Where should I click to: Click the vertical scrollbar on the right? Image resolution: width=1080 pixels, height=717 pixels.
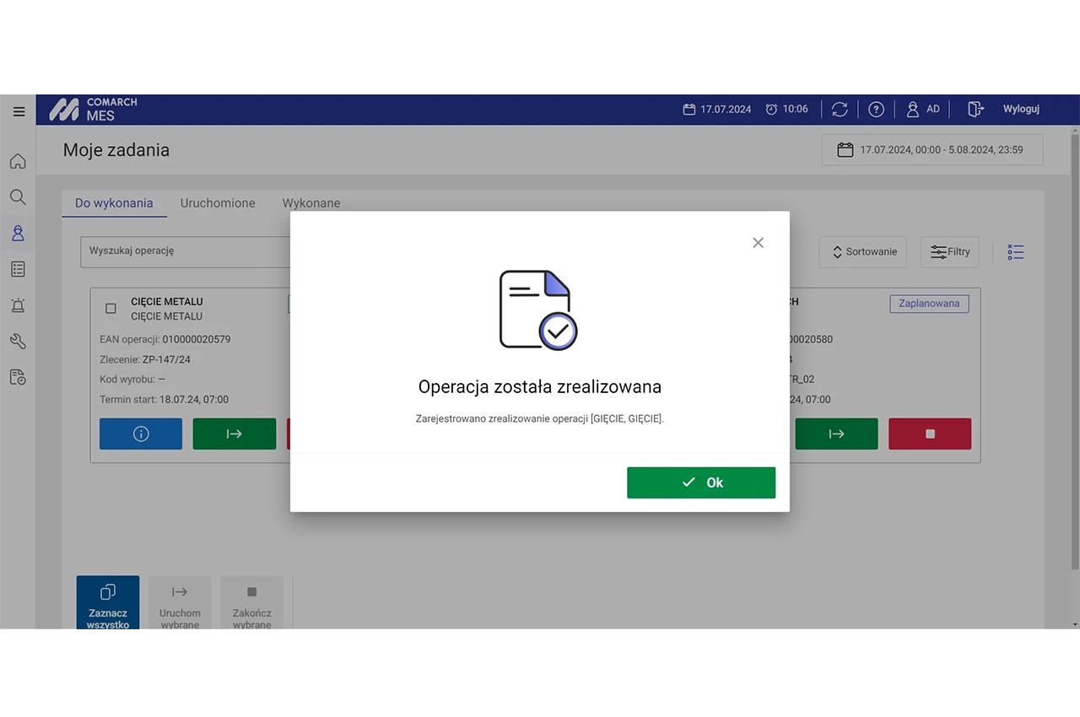coord(1074,350)
